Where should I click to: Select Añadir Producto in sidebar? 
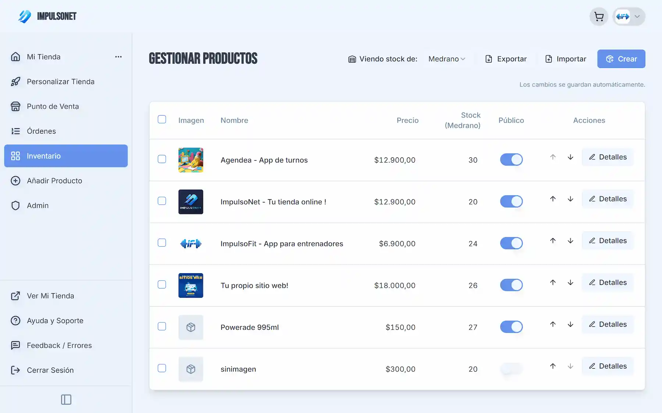click(54, 181)
